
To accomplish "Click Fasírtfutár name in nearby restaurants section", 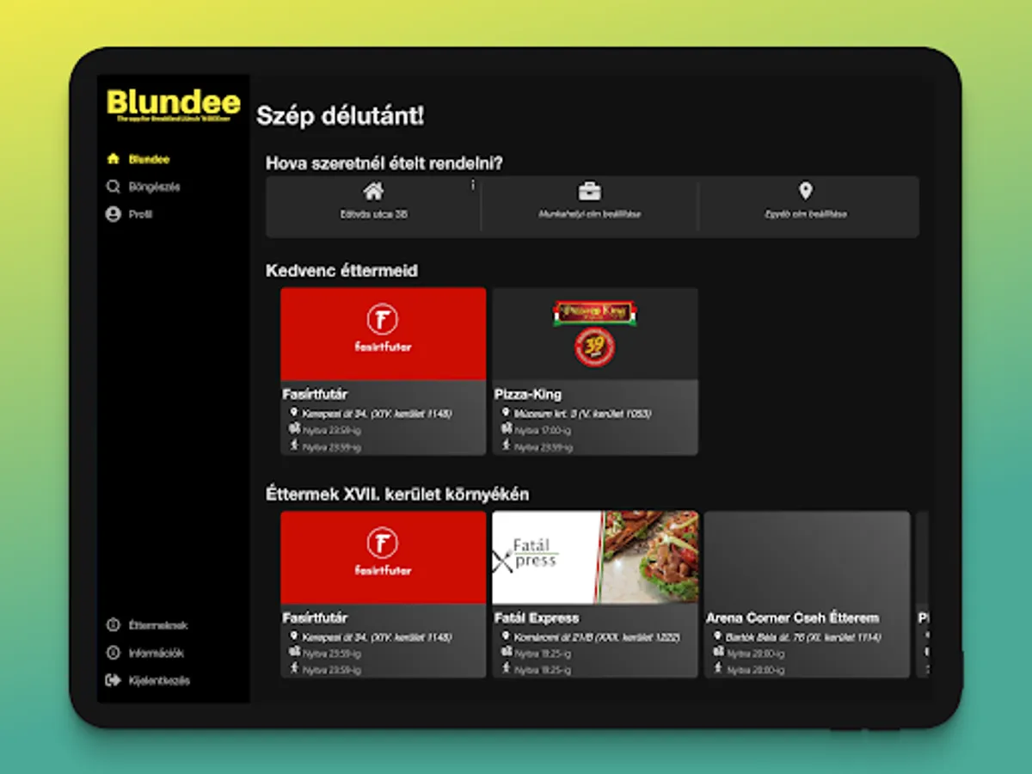I will tap(315, 618).
